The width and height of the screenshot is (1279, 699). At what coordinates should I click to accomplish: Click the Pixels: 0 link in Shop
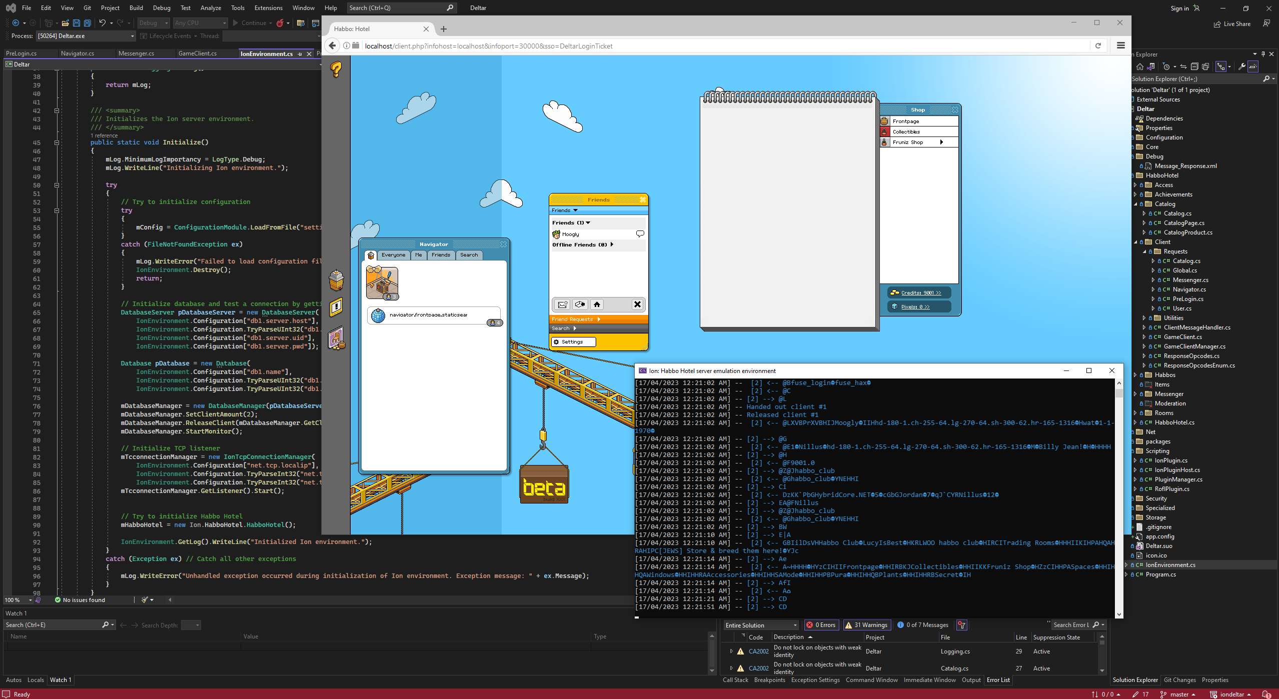915,307
